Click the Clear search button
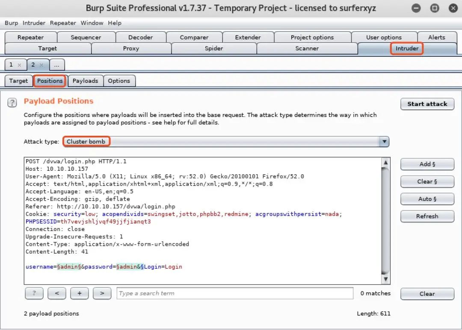 coord(427,294)
